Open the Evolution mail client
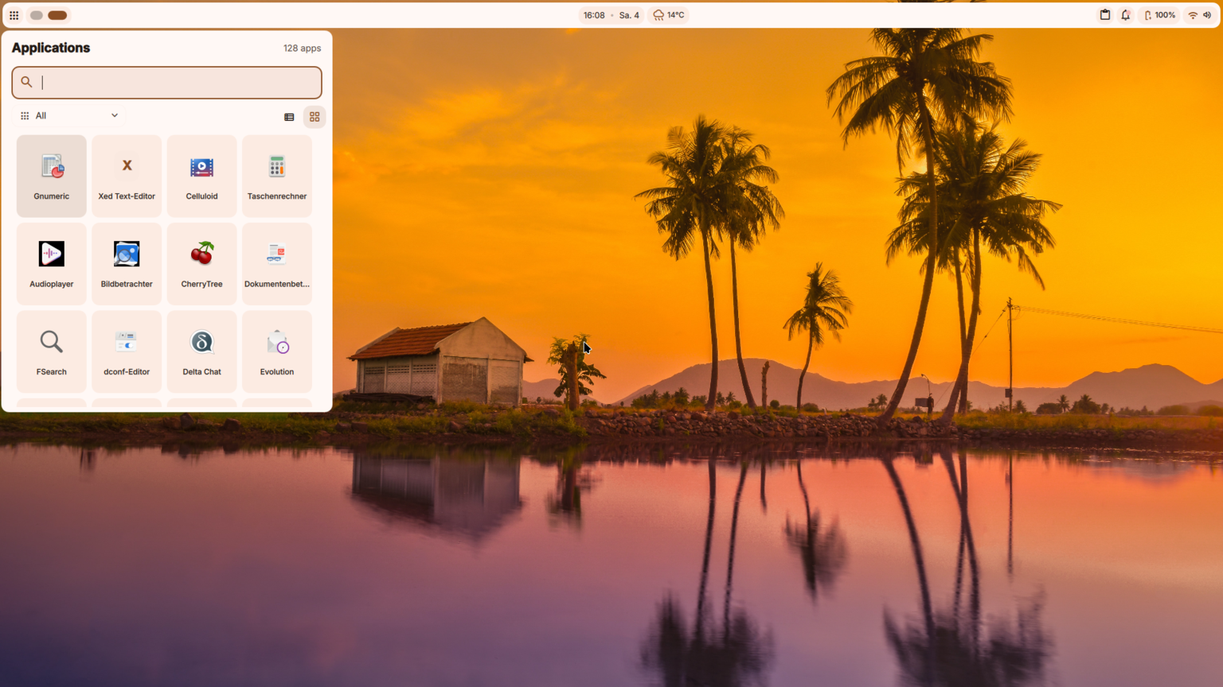Image resolution: width=1223 pixels, height=687 pixels. 276,351
